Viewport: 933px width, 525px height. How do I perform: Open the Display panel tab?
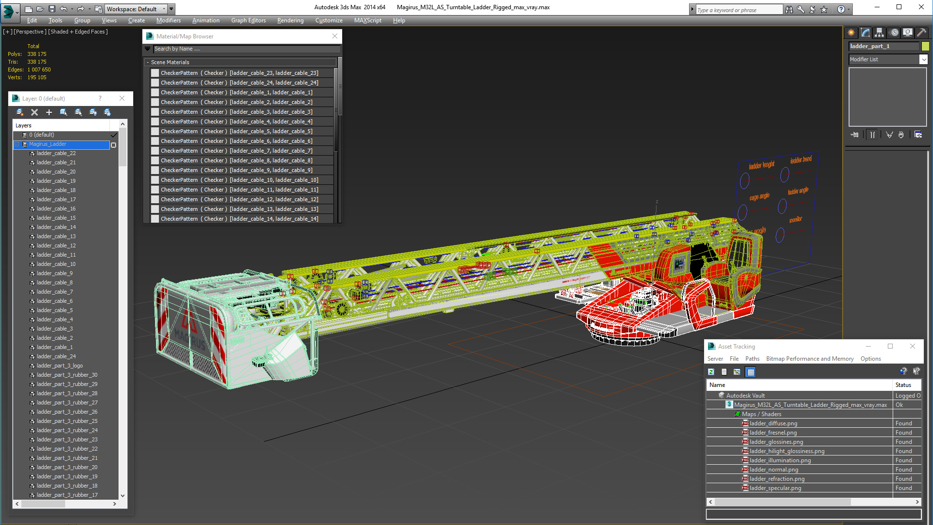tap(908, 33)
